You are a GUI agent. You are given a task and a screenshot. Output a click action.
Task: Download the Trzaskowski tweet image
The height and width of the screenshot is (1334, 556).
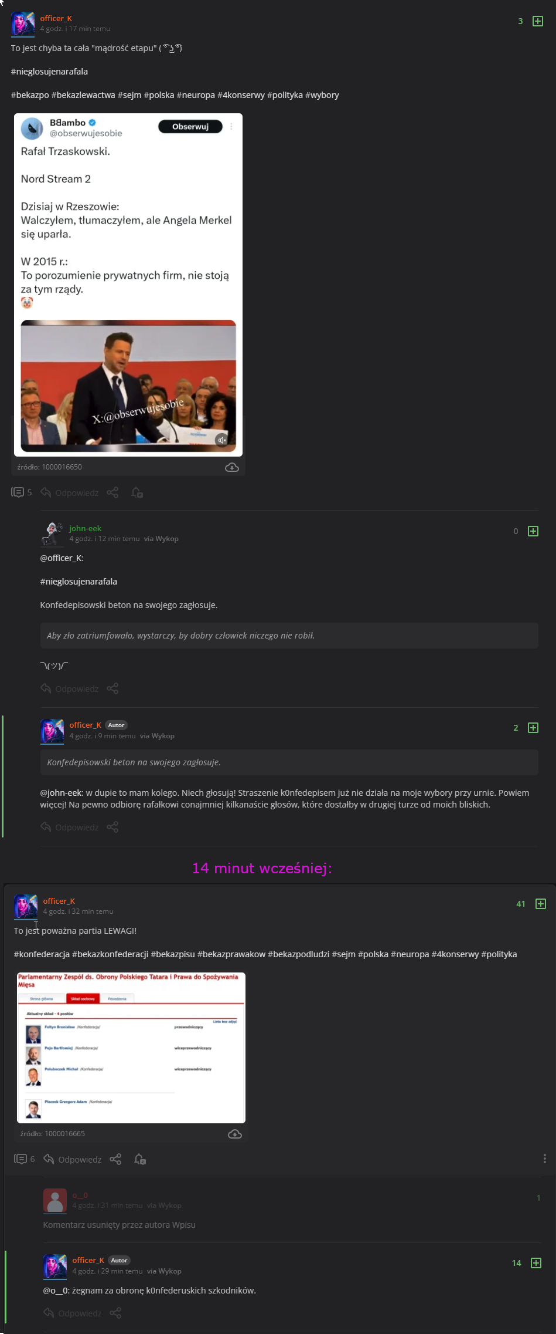232,467
